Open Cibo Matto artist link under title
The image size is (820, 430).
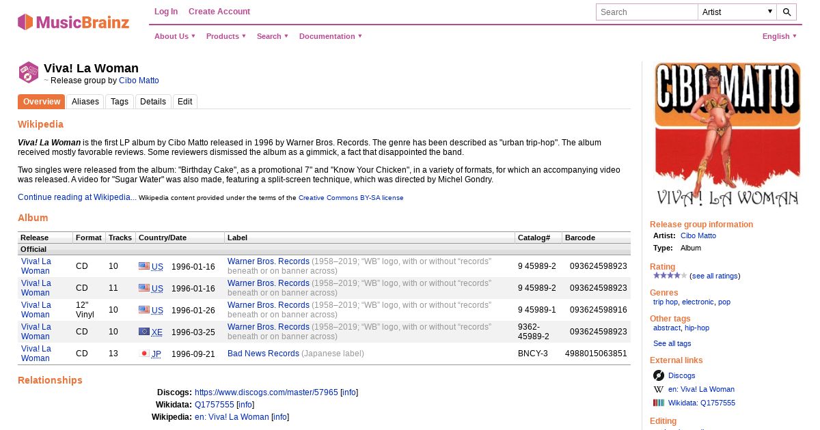139,81
